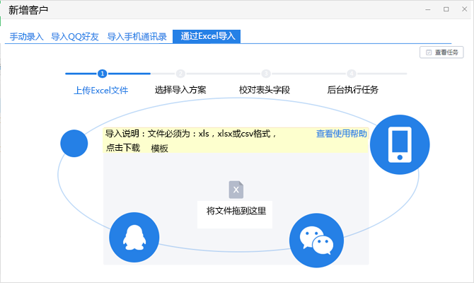Click the 选择导入方案 step label
Viewport: 474px width, 283px height.
click(180, 90)
